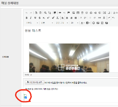118x107 pixels.
Task: Underline the selected text
Action: [35, 18]
